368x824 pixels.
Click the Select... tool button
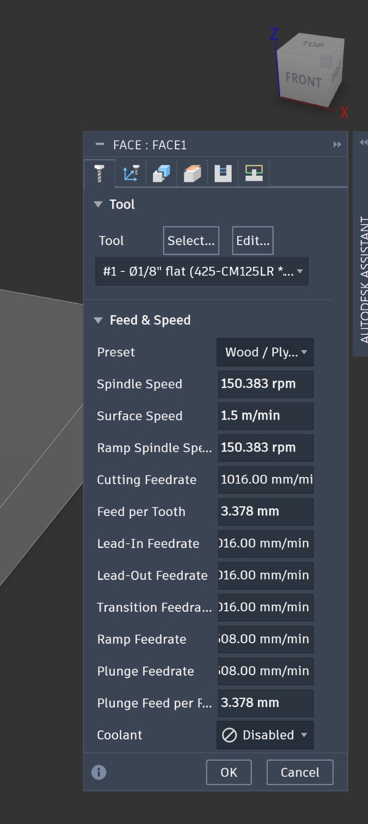(x=191, y=241)
